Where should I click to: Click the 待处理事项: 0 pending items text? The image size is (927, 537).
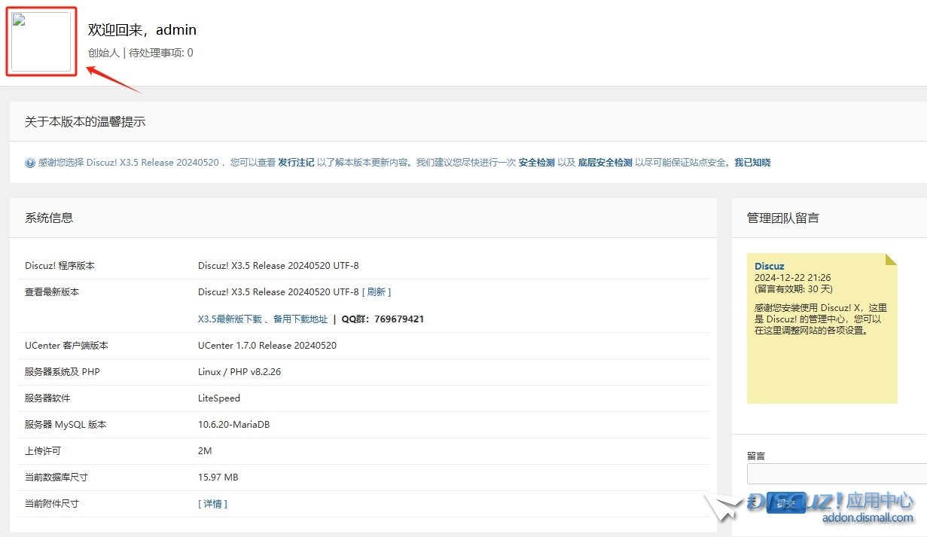pyautogui.click(x=161, y=53)
